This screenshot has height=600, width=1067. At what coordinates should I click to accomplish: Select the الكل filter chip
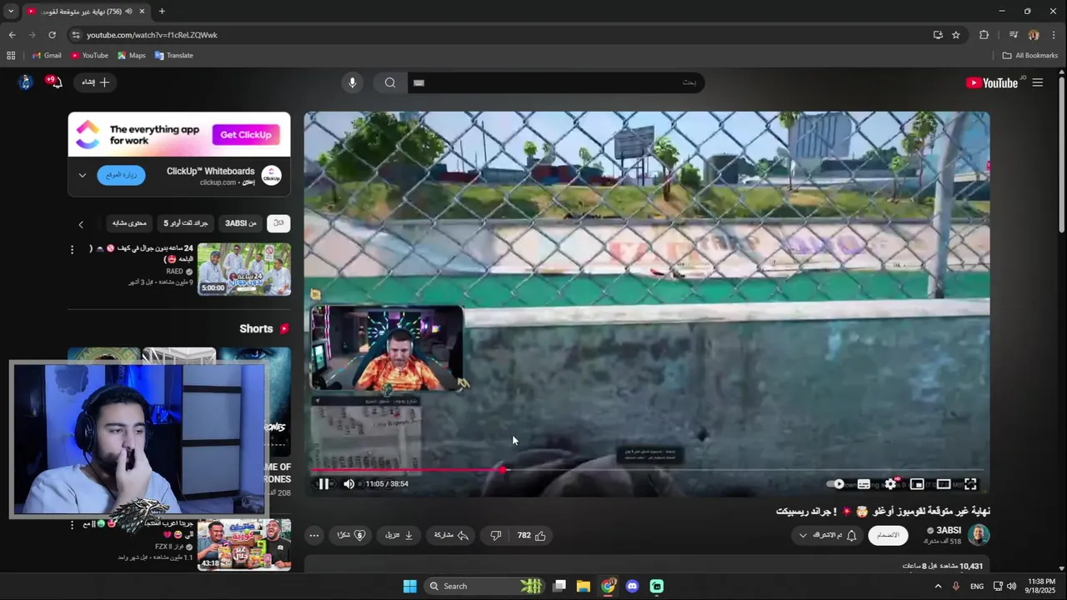pyautogui.click(x=278, y=223)
